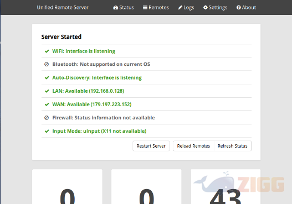
Task: Open the About page
Action: click(246, 7)
